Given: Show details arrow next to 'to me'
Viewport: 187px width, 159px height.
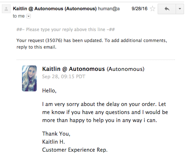Looking at the screenshot, I should tap(29, 16).
